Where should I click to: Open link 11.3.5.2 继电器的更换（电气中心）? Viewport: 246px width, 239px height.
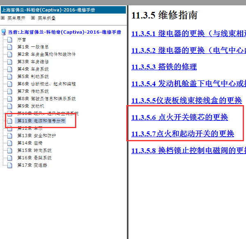click(189, 50)
